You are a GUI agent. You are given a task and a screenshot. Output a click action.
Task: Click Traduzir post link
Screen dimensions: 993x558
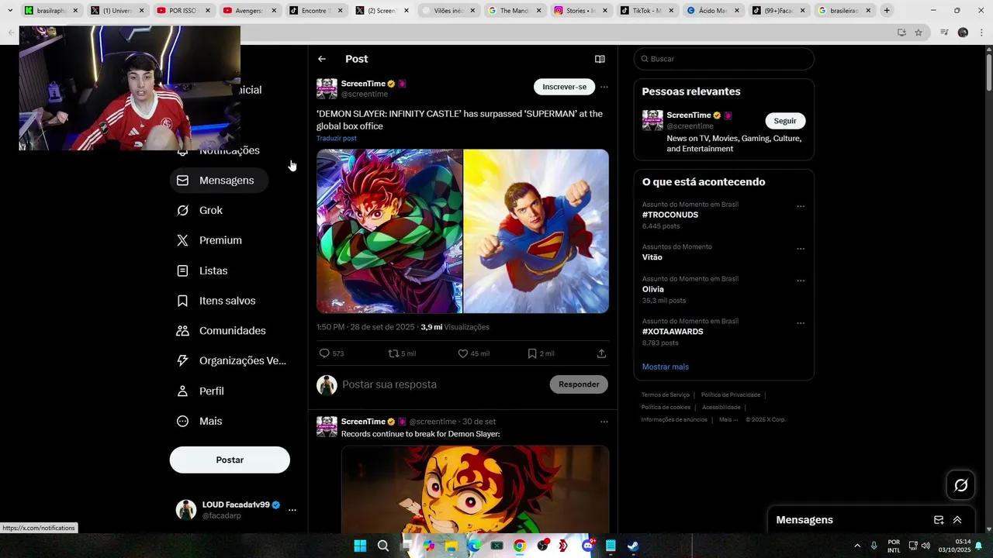click(x=337, y=139)
